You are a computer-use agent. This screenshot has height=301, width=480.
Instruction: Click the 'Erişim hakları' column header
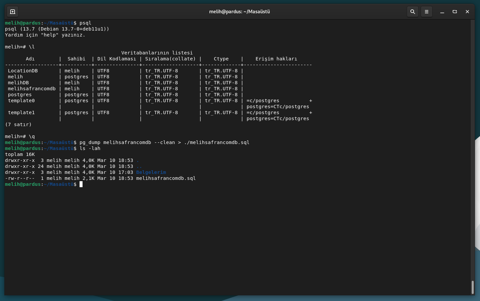(x=276, y=59)
